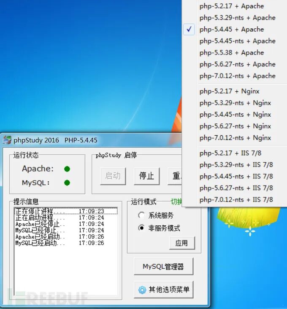287x309 pixels.
Task: Click the checkmark beside php-5.4.45 + Apache
Action: pos(189,29)
